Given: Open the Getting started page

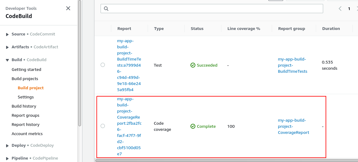Looking at the screenshot, I should click(x=26, y=69).
